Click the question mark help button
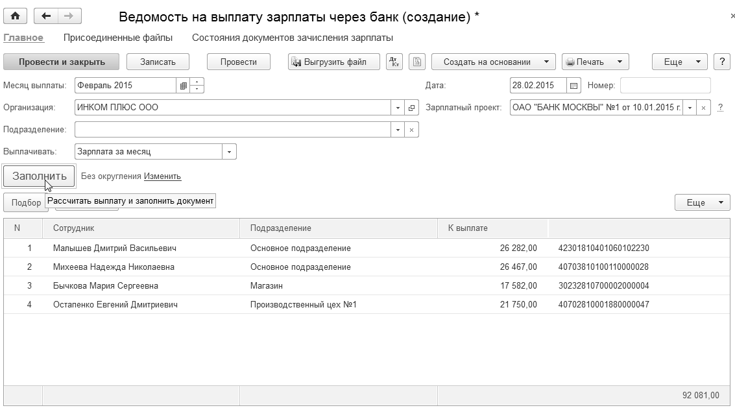 pos(722,62)
